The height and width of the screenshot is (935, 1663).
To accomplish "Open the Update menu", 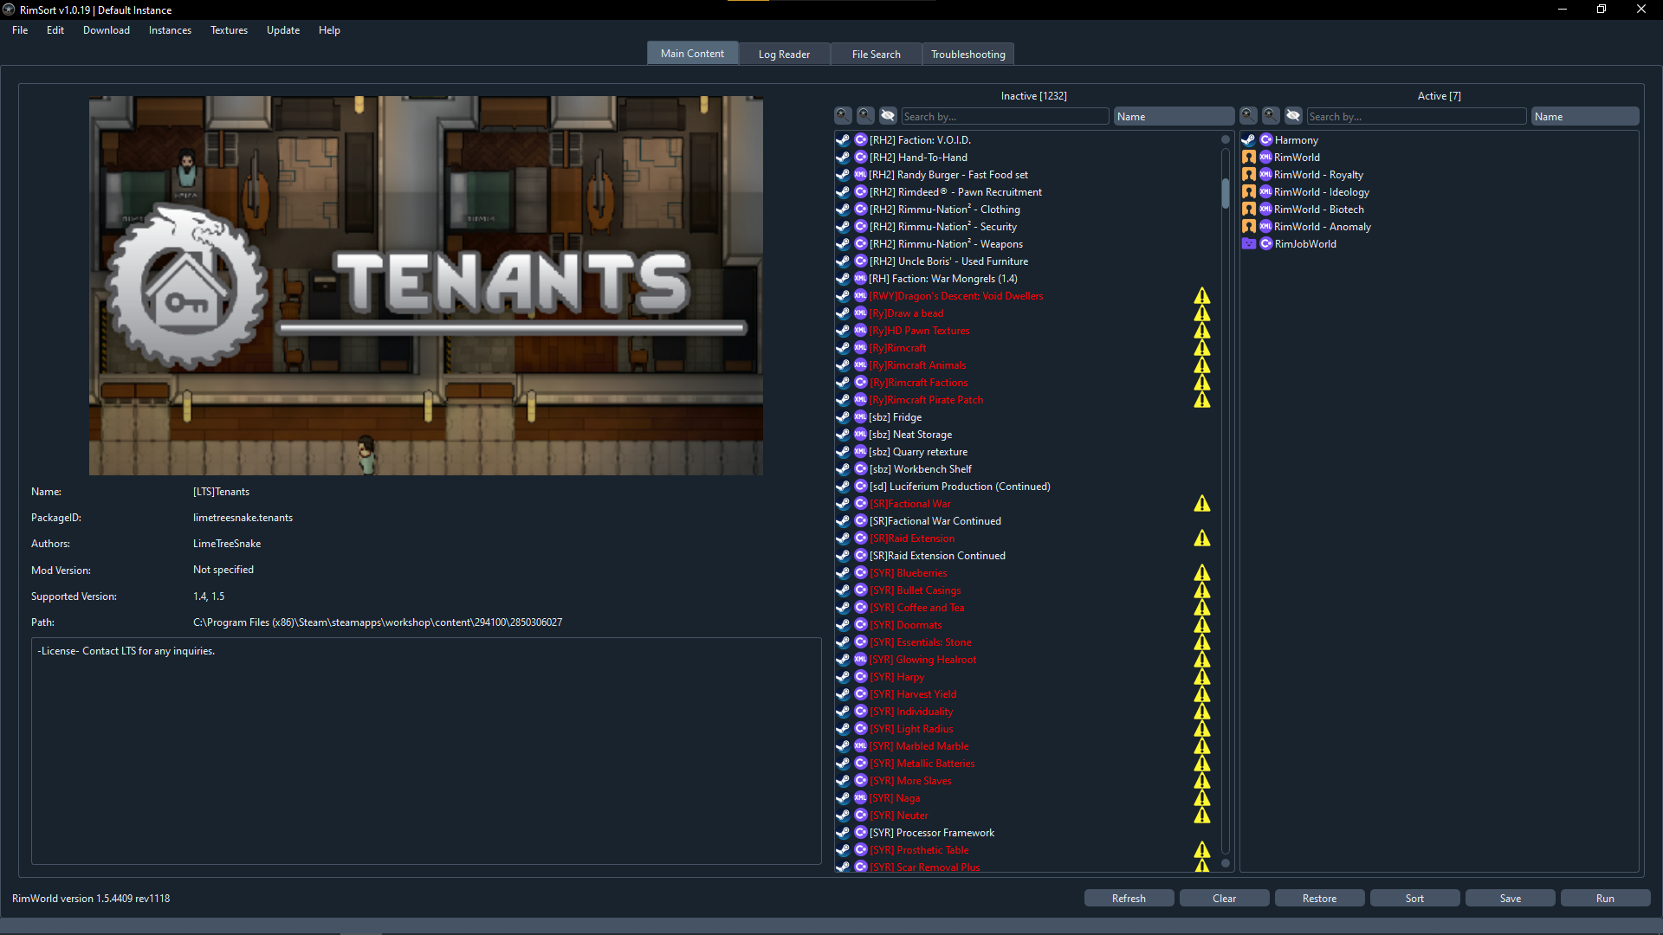I will tap(283, 29).
